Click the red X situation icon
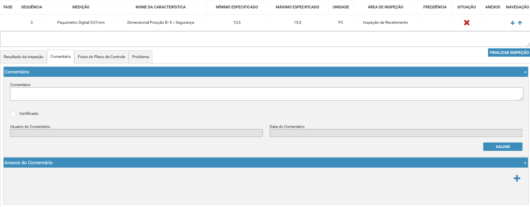Viewport: 530px width, 207px height. (467, 23)
